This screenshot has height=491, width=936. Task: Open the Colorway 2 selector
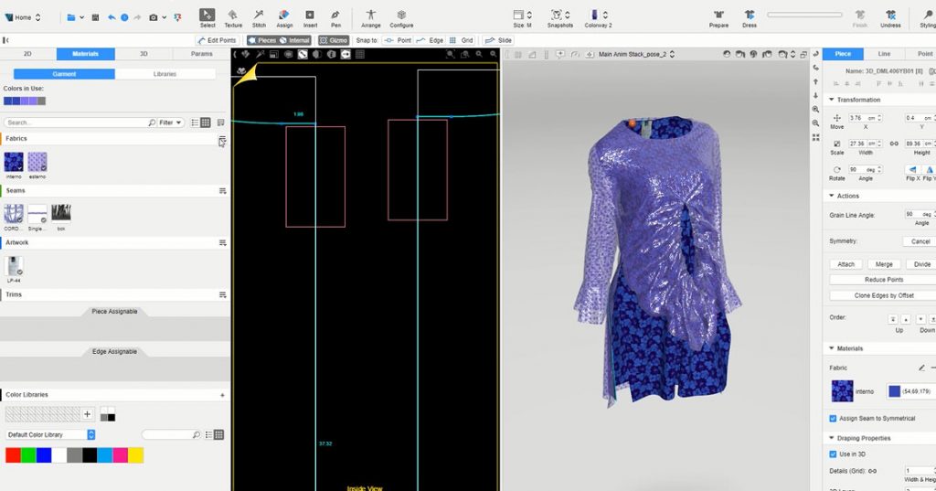(x=598, y=18)
